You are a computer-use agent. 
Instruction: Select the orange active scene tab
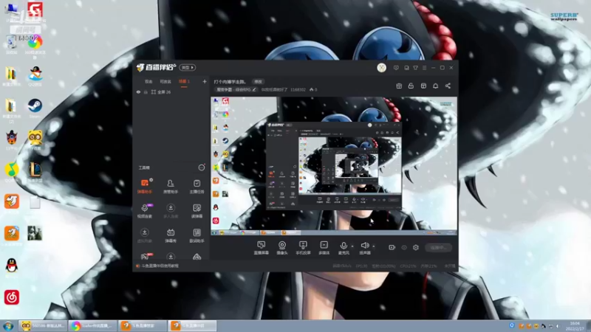click(184, 81)
